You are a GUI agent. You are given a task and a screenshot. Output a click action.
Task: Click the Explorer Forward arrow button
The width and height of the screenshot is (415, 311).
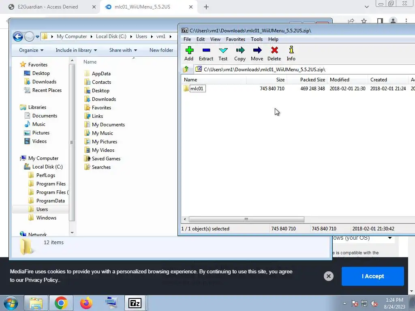pyautogui.click(x=29, y=36)
